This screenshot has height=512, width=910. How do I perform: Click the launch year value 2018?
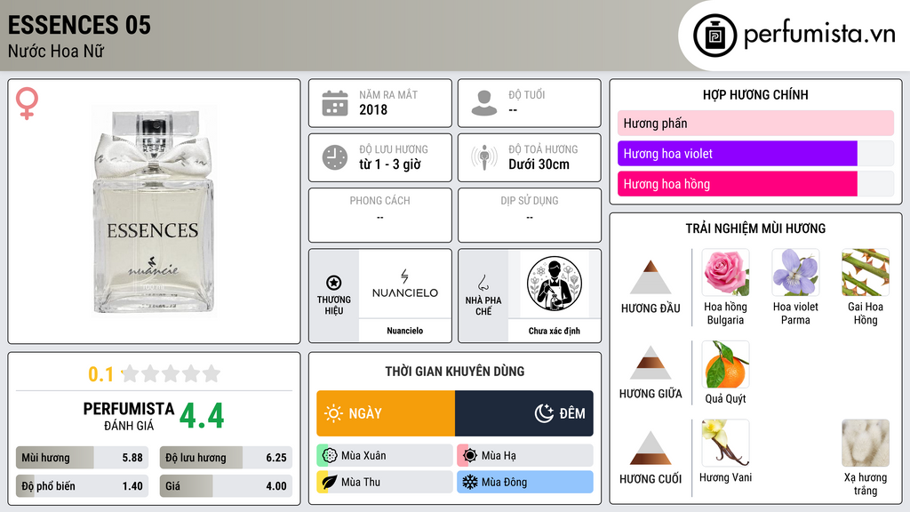tap(373, 109)
